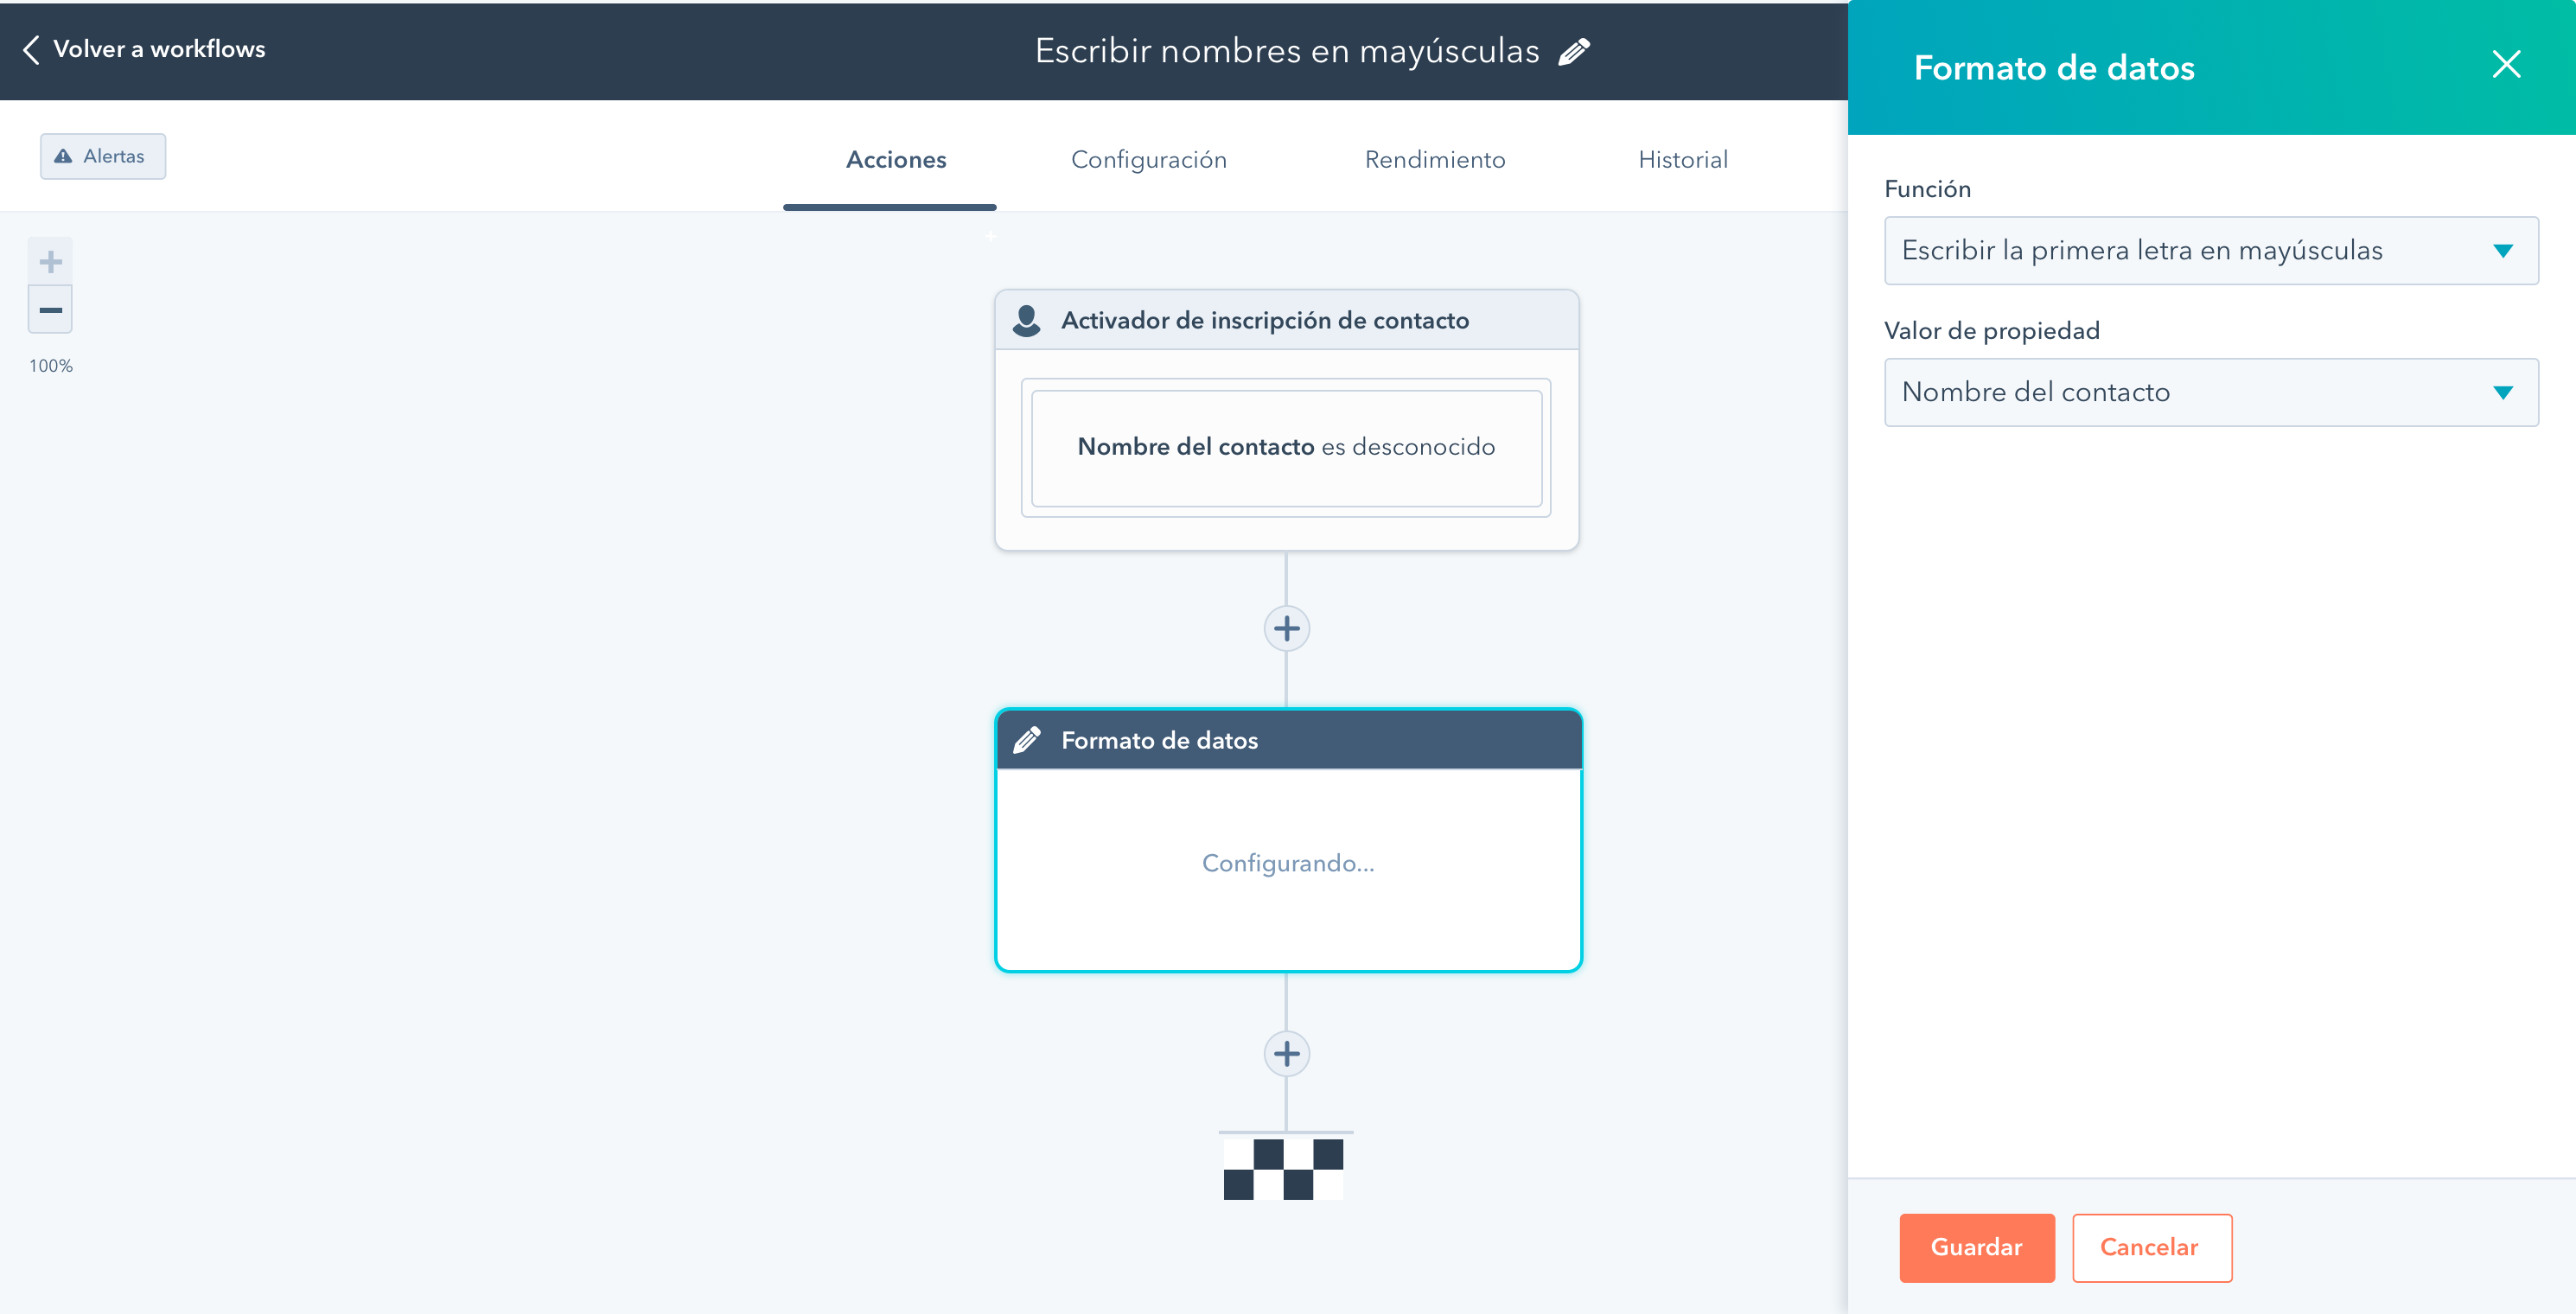Click the Valor de propiedad dropdown arrow
This screenshot has height=1314, width=2576.
click(x=2503, y=393)
